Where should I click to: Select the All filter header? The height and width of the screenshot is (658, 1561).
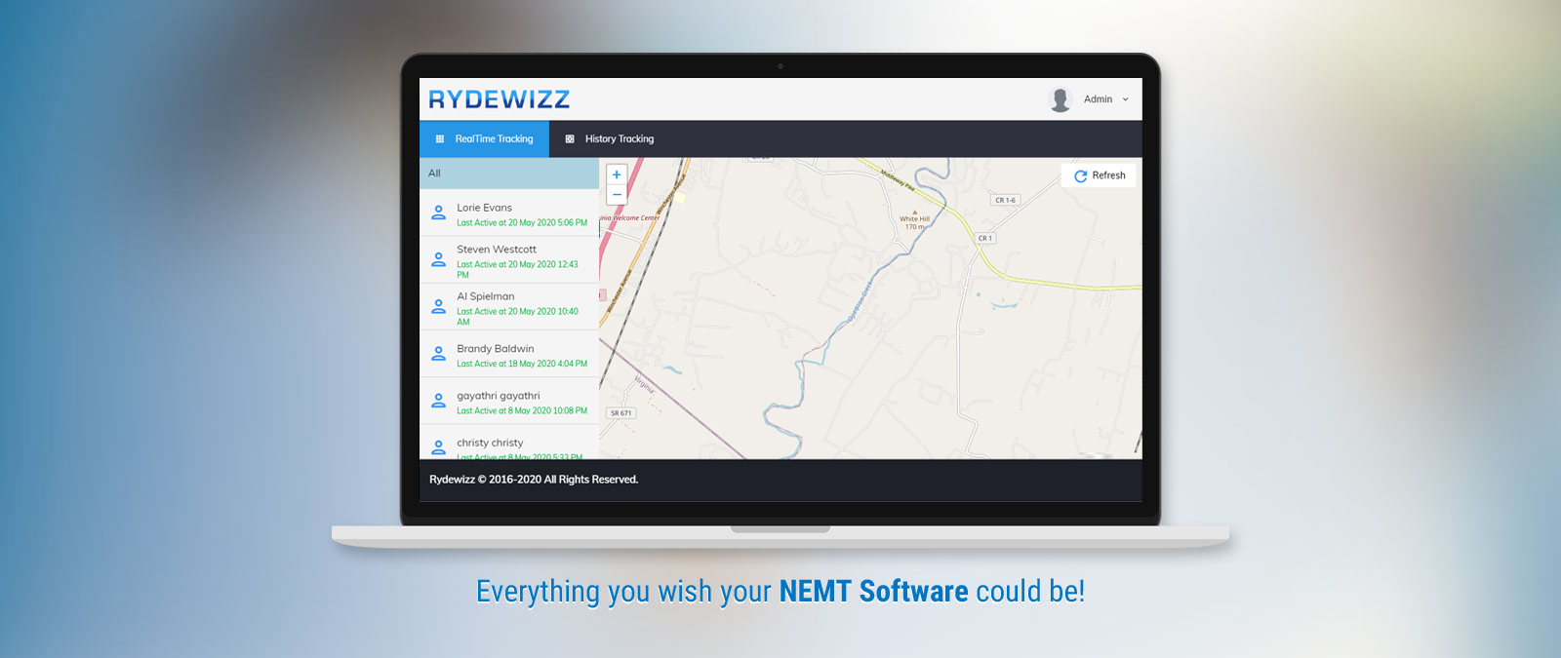tap(509, 174)
